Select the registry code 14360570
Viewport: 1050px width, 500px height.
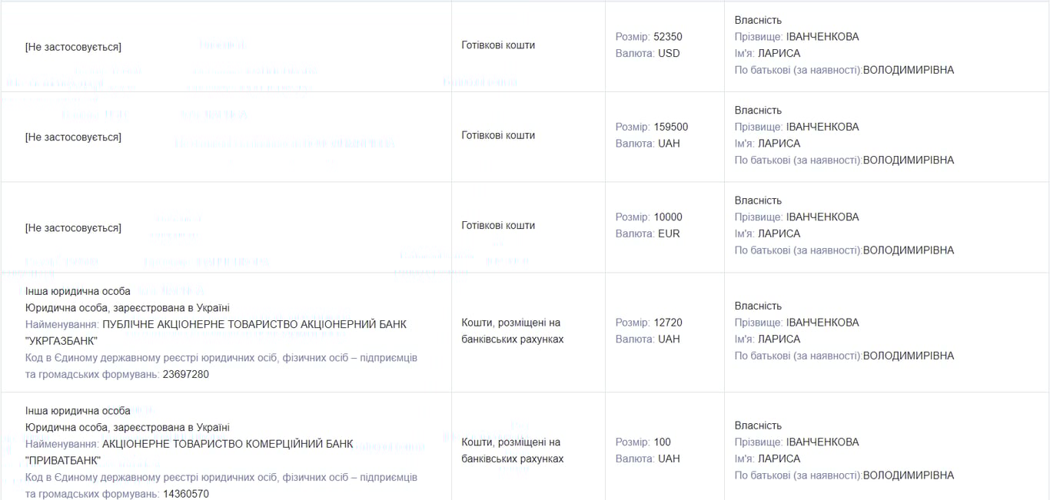pos(186,494)
